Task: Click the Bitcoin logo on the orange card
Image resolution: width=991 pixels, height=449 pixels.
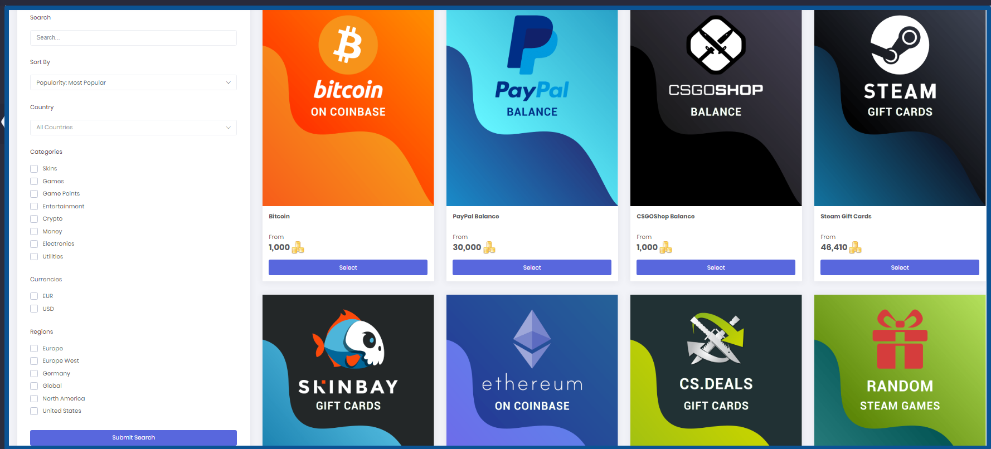Action: pyautogui.click(x=348, y=45)
